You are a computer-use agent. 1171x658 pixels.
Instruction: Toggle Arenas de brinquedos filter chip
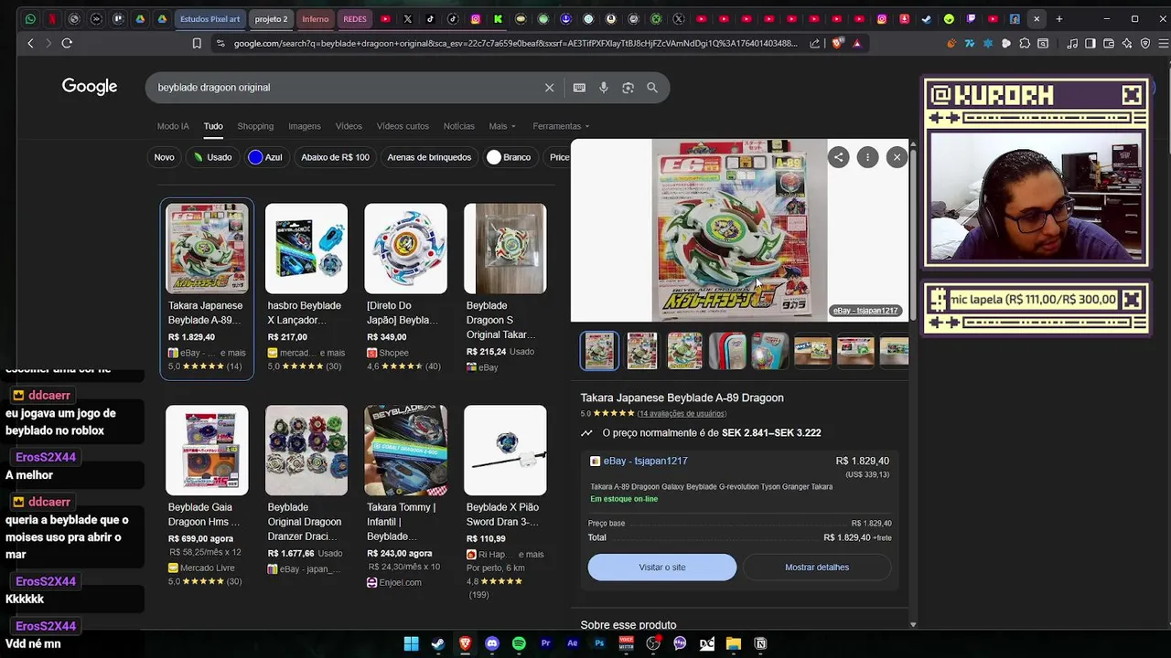point(429,157)
